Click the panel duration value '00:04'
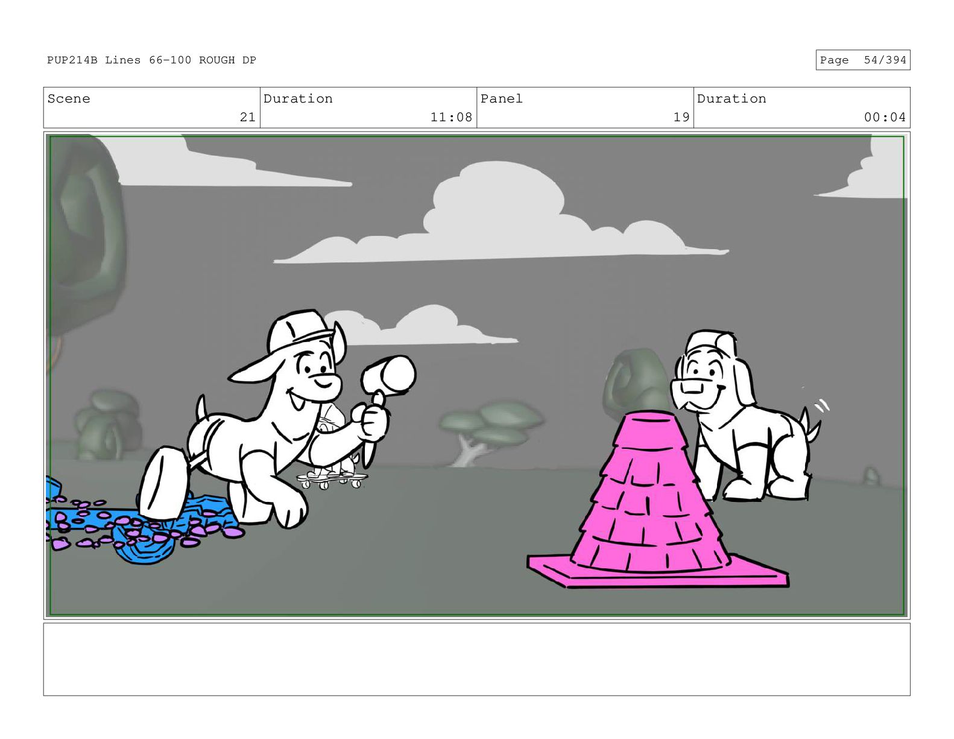Image resolution: width=954 pixels, height=739 pixels. coord(885,117)
